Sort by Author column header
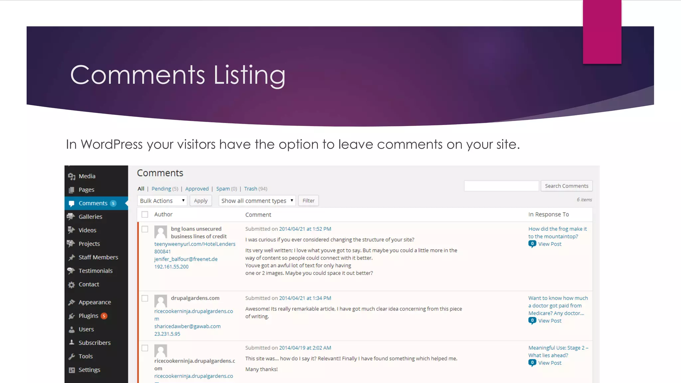Screen dimensions: 681x383 coord(163,214)
